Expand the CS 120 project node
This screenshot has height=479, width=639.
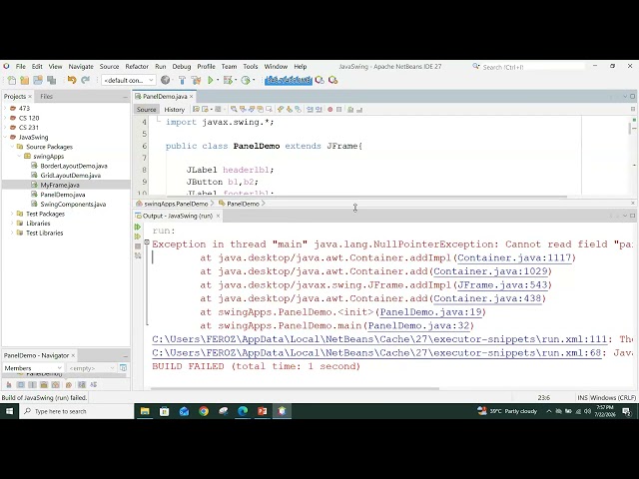pos(5,118)
